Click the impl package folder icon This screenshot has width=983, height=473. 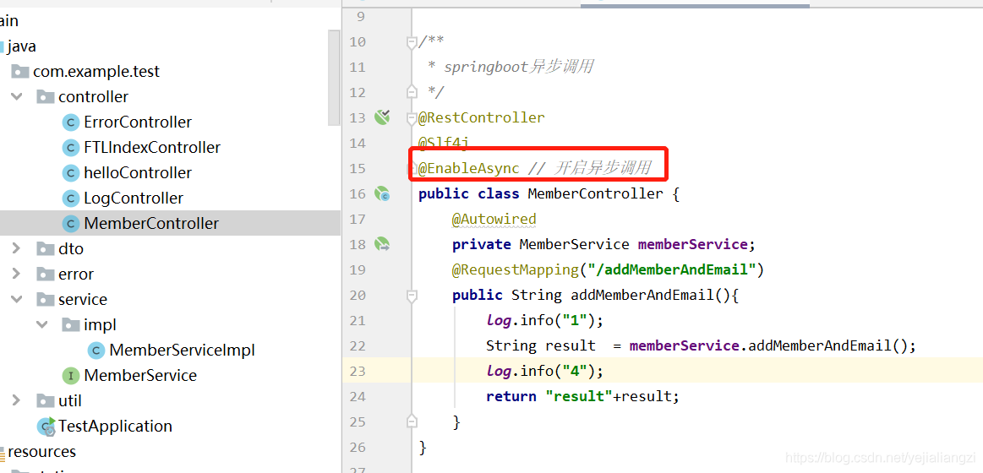pyautogui.click(x=70, y=324)
